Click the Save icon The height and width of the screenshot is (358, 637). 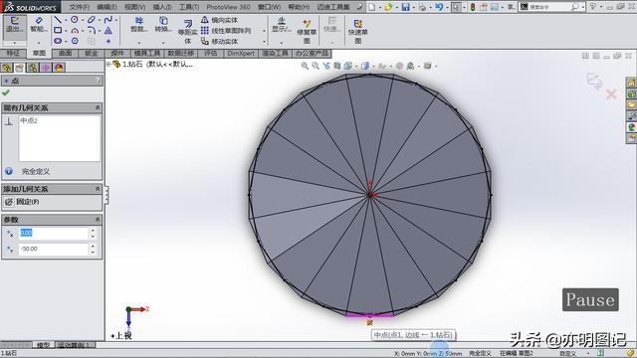405,7
